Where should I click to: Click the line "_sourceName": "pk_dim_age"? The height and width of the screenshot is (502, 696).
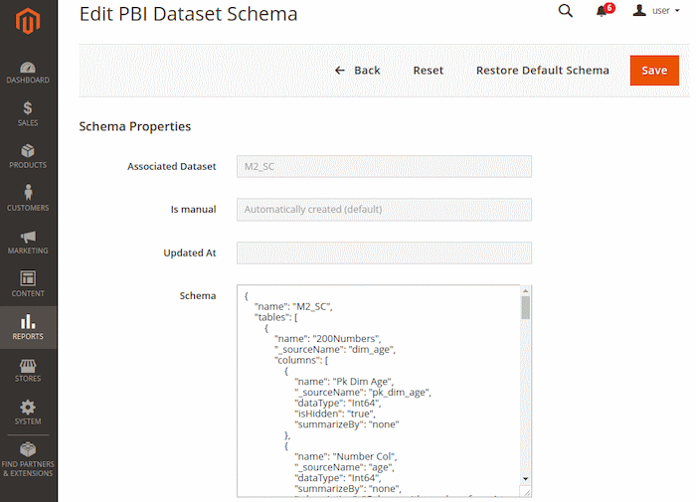[x=363, y=393]
